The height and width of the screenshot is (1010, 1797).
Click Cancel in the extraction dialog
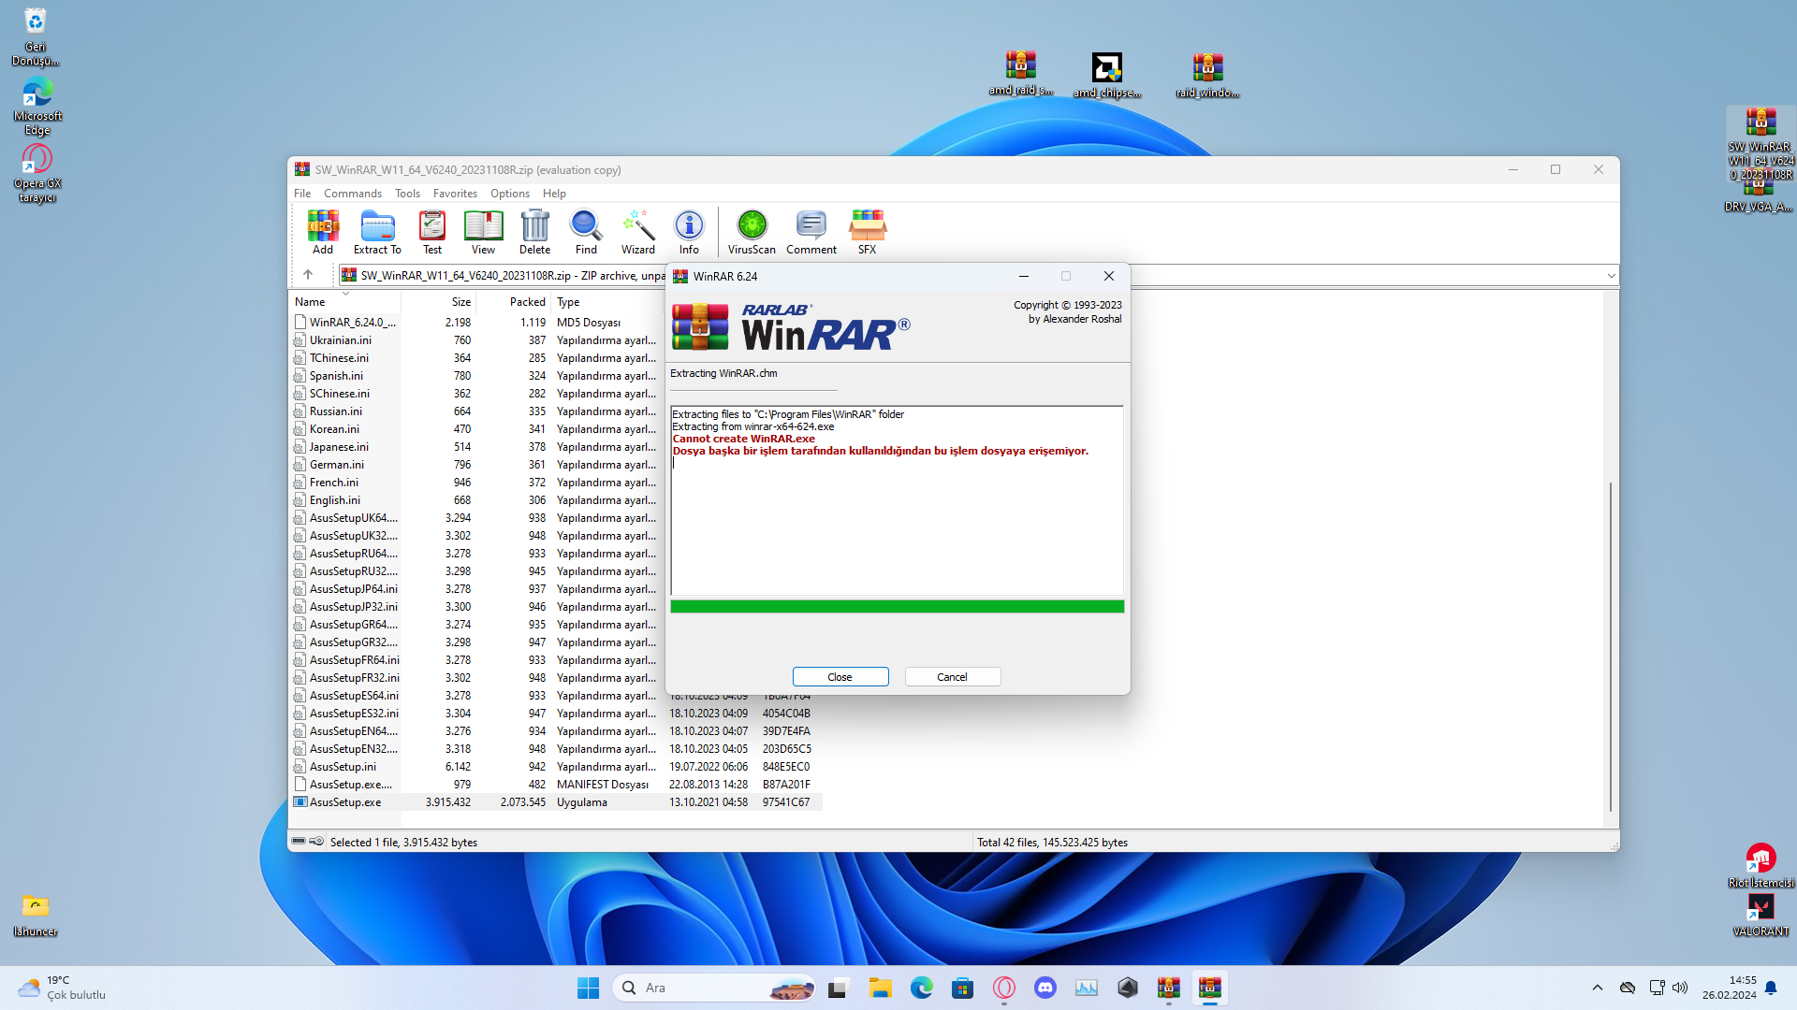(x=952, y=677)
